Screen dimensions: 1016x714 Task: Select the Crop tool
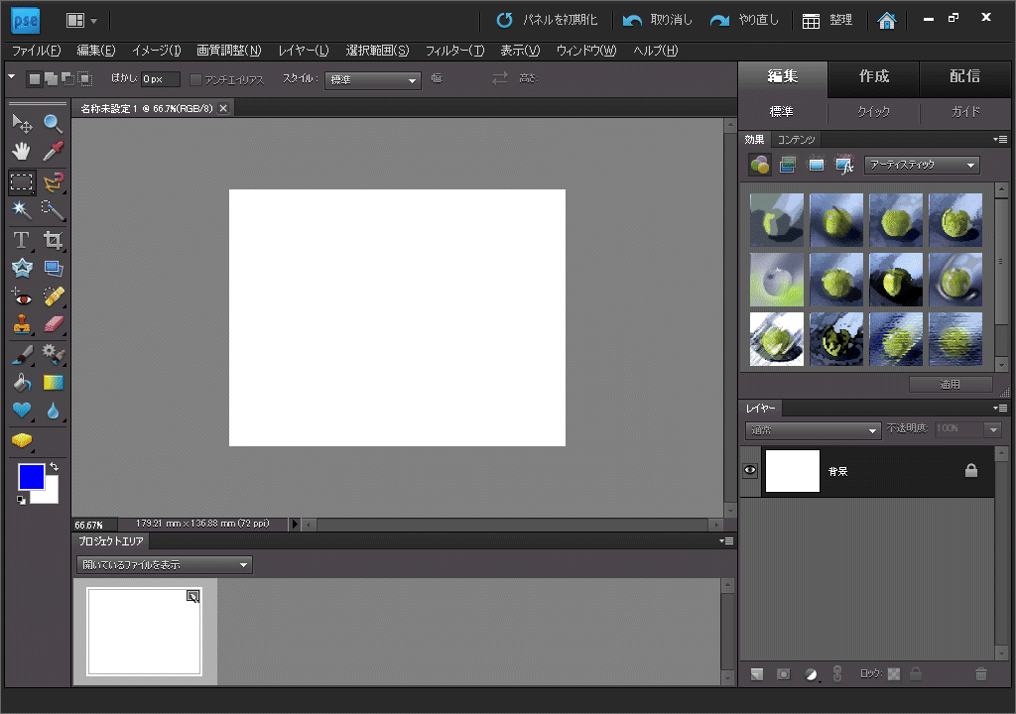click(52, 238)
